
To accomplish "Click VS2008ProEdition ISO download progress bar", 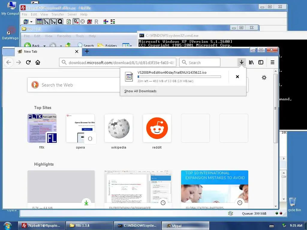I will tap(179, 77).
